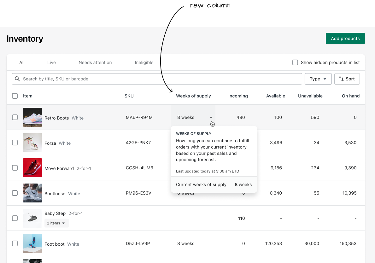375x263 pixels.
Task: Open the Needs attention tab
Action: (x=95, y=62)
